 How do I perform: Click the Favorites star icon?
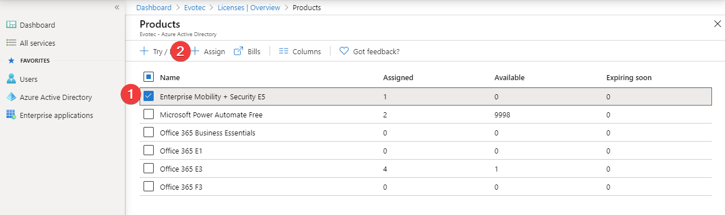click(x=11, y=60)
